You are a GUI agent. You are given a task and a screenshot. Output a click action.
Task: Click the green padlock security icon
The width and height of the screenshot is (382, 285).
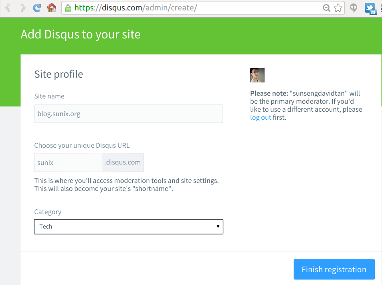click(68, 8)
